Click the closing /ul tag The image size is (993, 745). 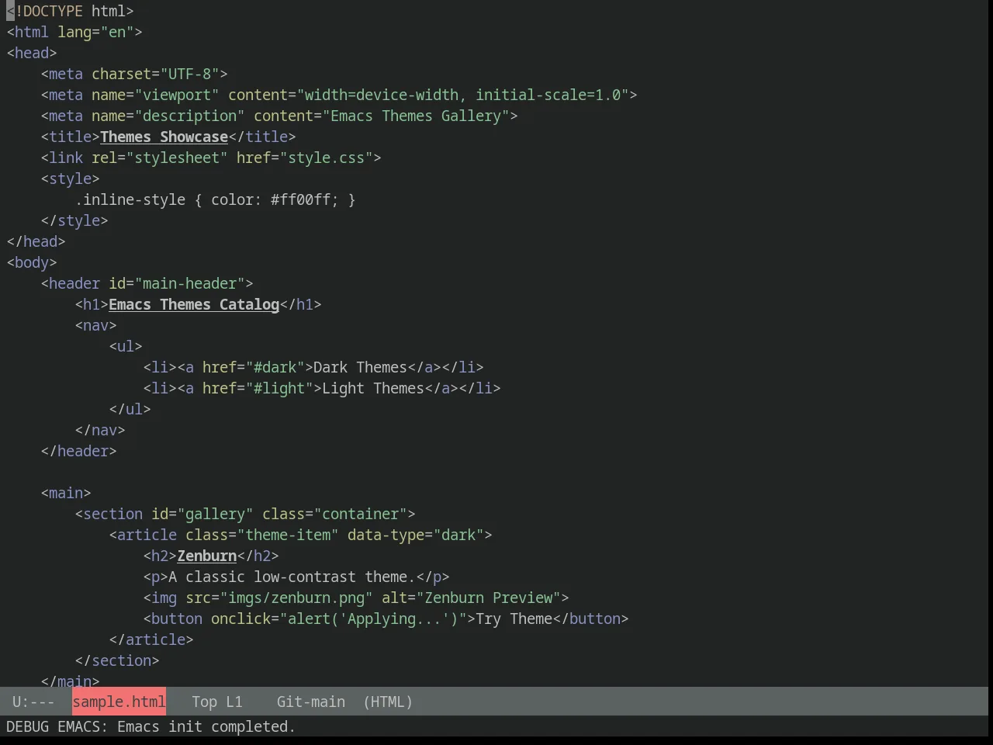tap(130, 409)
